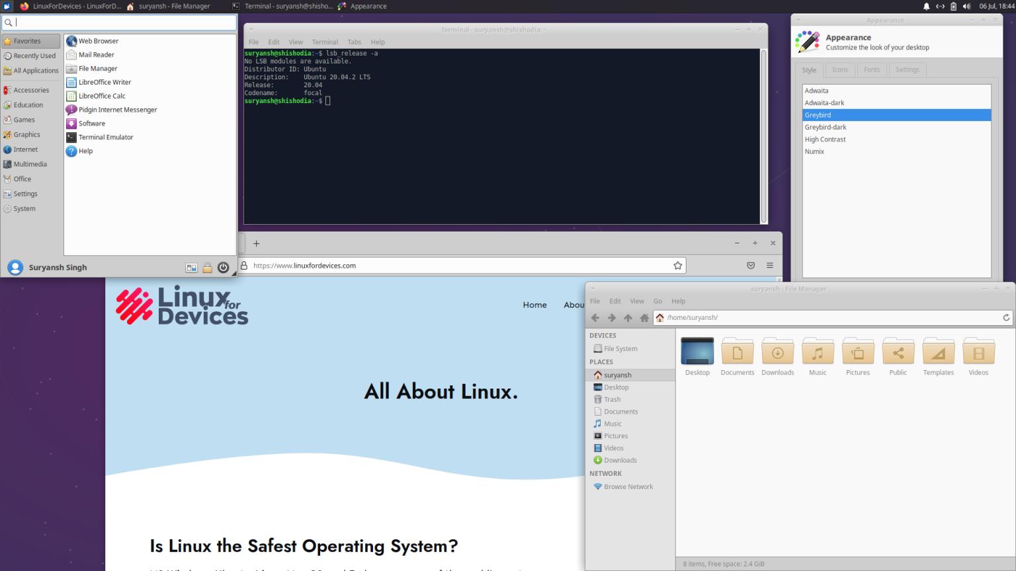The height and width of the screenshot is (571, 1016).
Task: Open Games category
Action: click(x=31, y=120)
